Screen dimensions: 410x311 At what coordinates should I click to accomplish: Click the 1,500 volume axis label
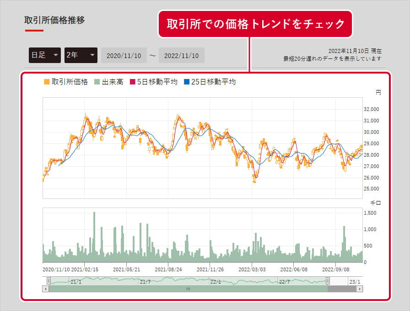pos(370,213)
